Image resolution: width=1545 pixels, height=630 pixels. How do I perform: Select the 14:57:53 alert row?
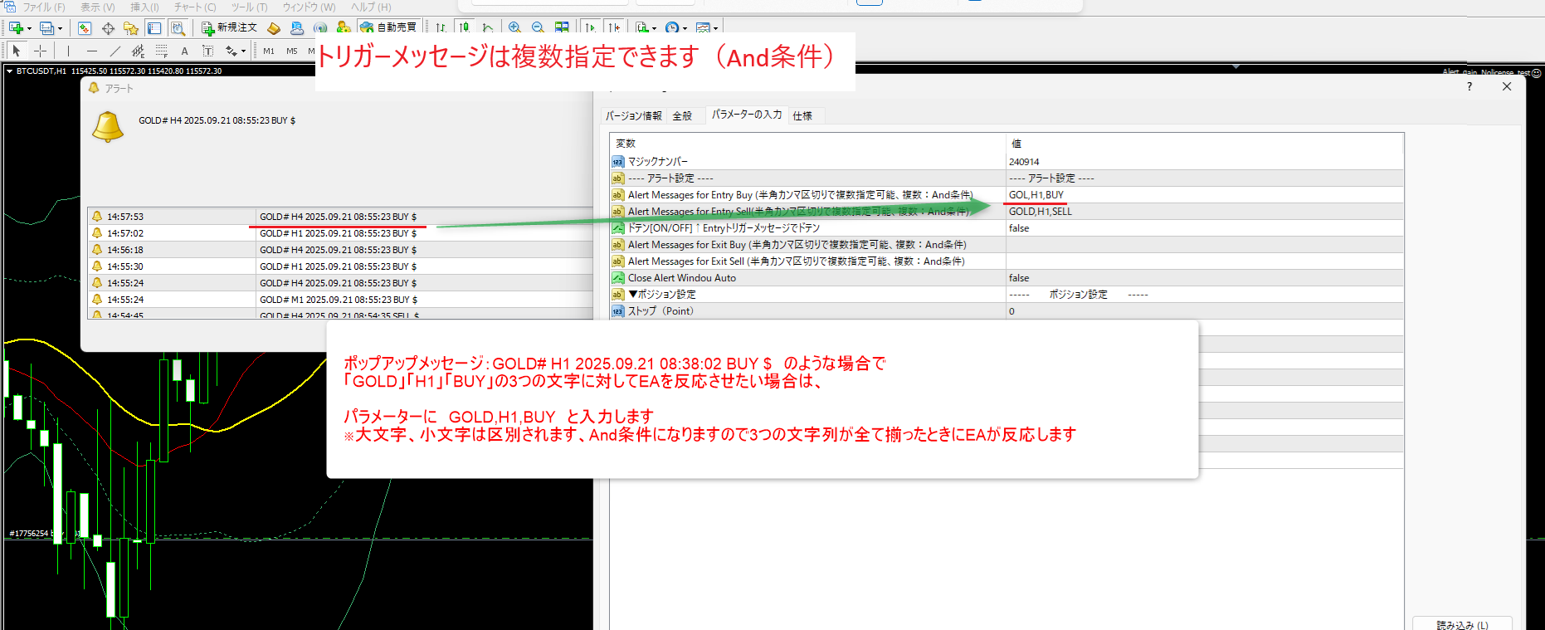340,217
